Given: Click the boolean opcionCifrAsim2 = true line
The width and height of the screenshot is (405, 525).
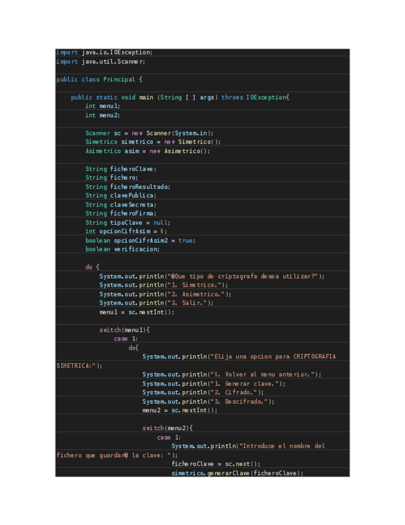Looking at the screenshot, I should 140,240.
